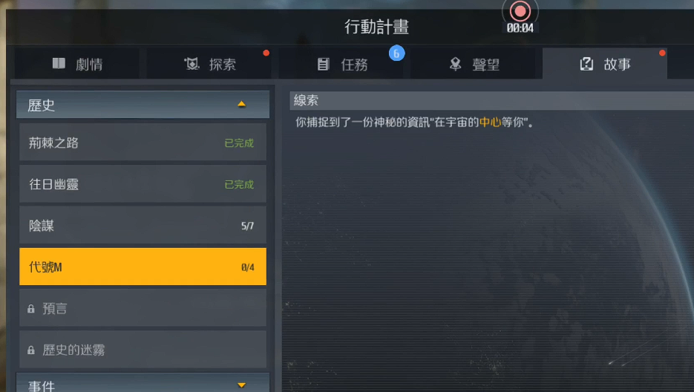The image size is (694, 392).
Task: Expand the 事件 section arrow
Action: [x=241, y=385]
